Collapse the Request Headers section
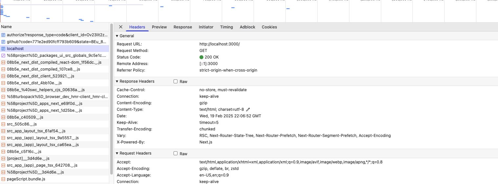The height and width of the screenshot is (184, 498). [117, 153]
